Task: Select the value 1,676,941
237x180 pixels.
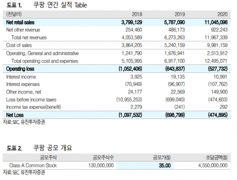Action: click(174, 53)
